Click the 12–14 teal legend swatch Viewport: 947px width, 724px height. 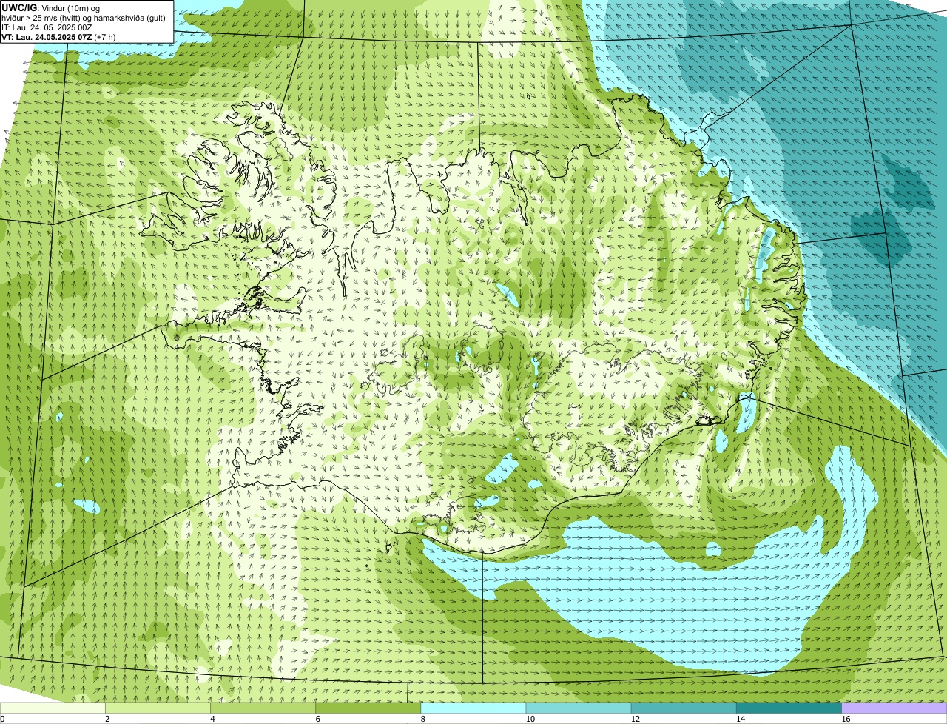point(684,708)
